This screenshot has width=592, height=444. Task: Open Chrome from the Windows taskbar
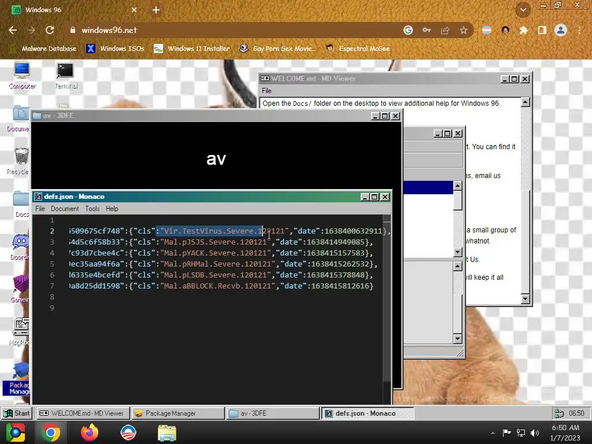(51, 432)
